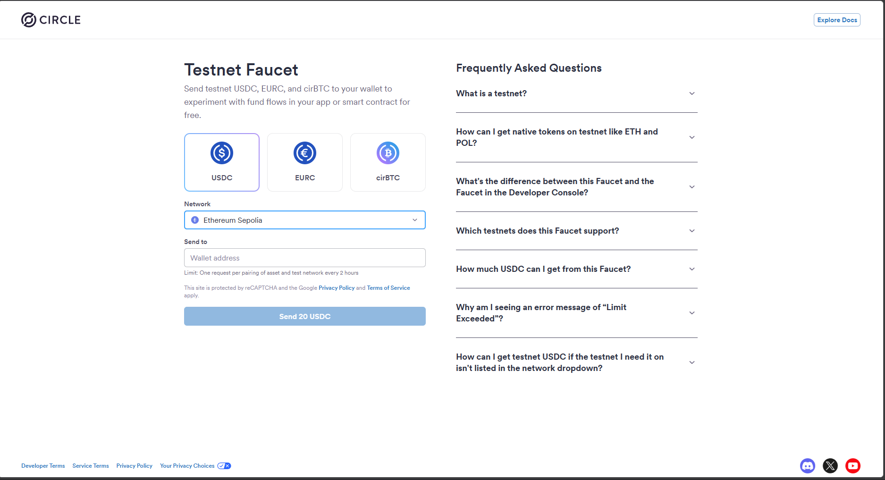Click the 'Testnet Faucet' heading
885x480 pixels.
click(x=241, y=70)
